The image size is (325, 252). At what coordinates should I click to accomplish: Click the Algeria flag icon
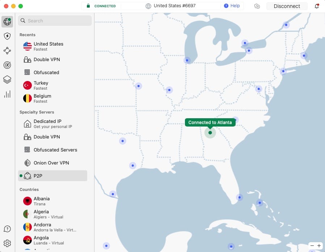coord(28,214)
